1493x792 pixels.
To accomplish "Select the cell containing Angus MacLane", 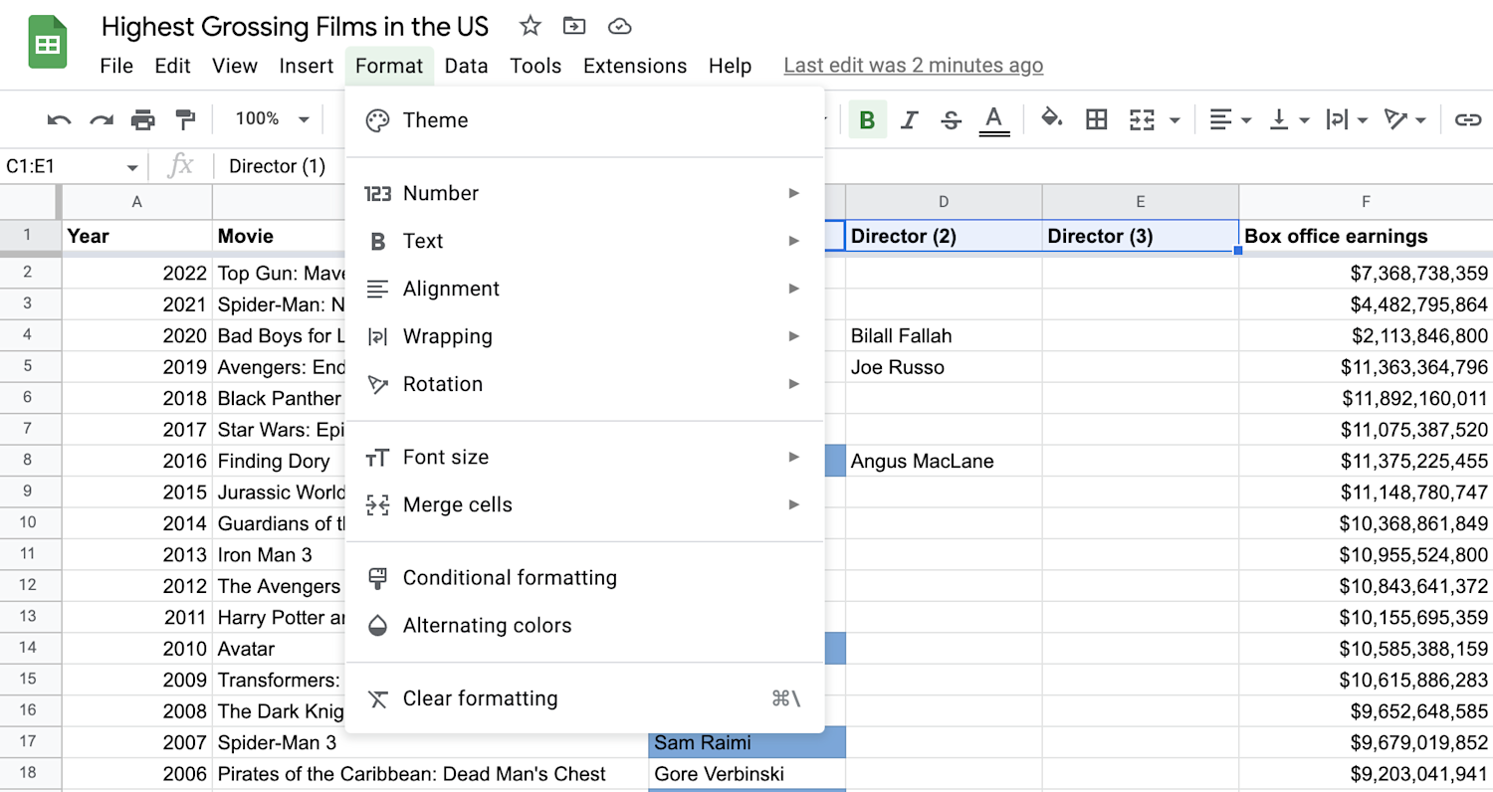I will click(944, 461).
